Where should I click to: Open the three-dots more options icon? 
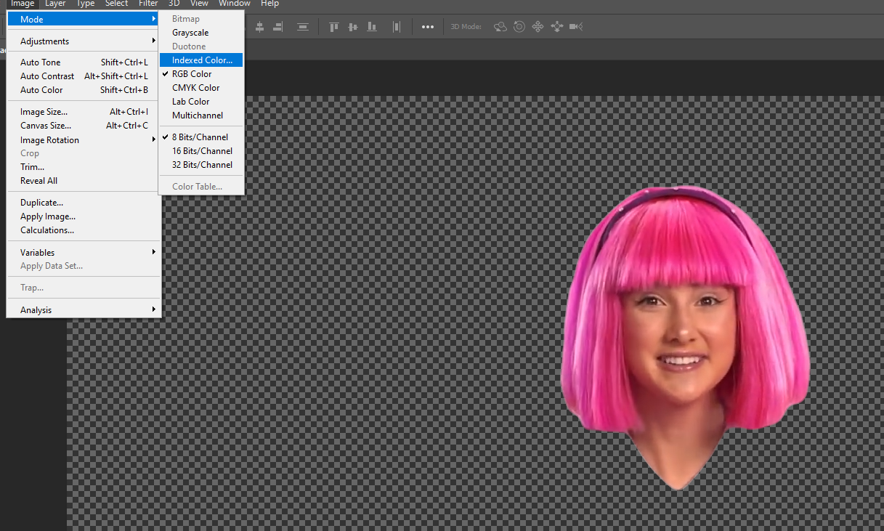click(x=428, y=27)
